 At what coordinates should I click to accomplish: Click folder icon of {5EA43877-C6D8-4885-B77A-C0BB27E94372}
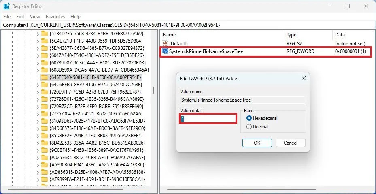(x=45, y=48)
